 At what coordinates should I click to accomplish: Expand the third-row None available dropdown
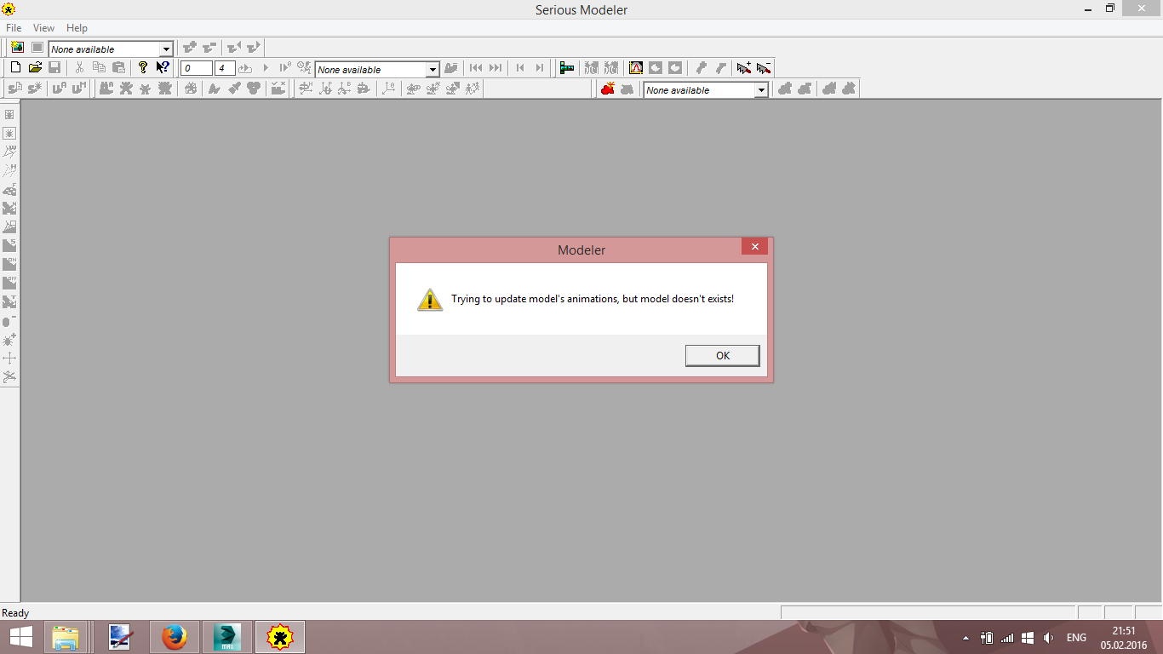pyautogui.click(x=761, y=90)
